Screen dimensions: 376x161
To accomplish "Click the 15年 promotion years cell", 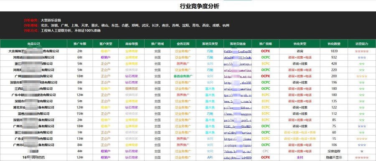I will [x=80, y=114].
